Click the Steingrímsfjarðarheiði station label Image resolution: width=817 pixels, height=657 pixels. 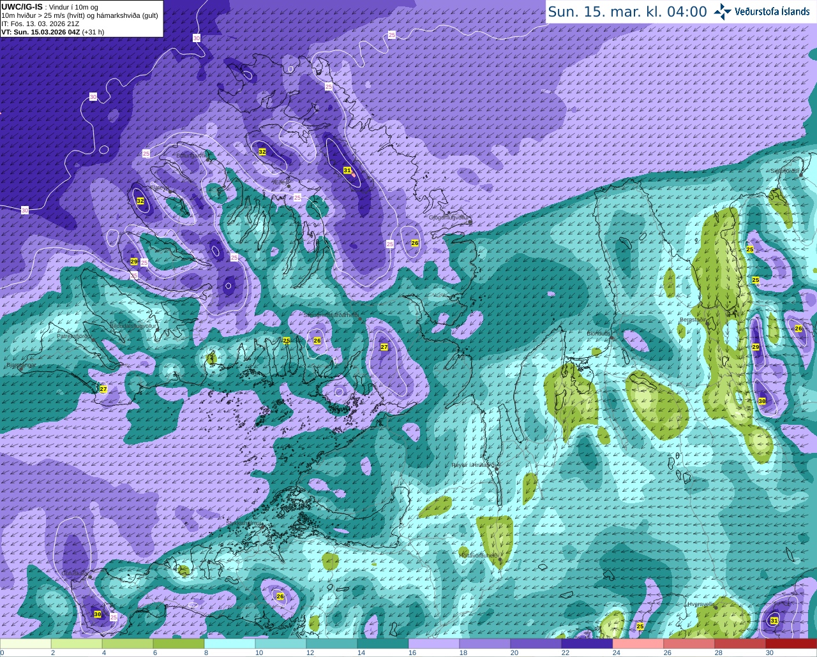point(331,314)
